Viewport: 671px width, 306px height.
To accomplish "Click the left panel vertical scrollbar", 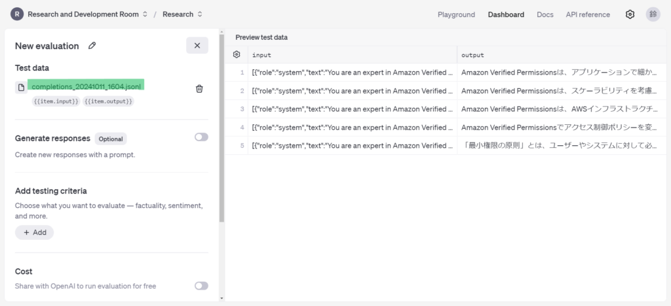I will 221,131.
